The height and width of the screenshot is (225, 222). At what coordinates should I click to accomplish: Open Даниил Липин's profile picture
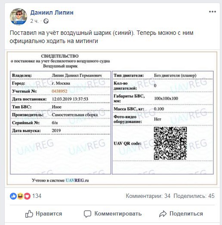(18, 17)
